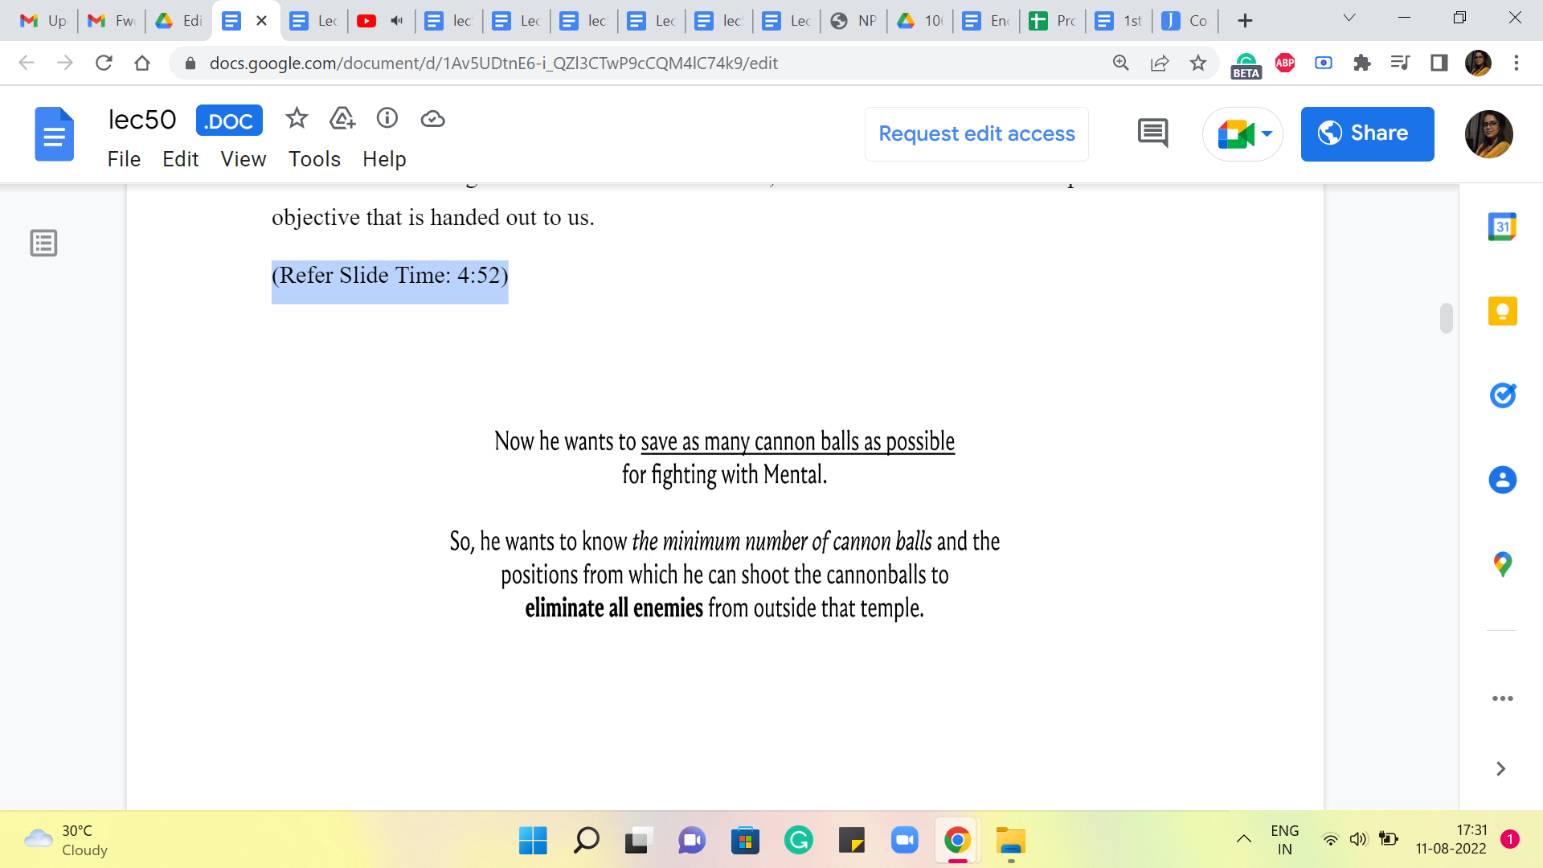Open Google Maps side panel icon
The image size is (1543, 868).
(x=1502, y=564)
